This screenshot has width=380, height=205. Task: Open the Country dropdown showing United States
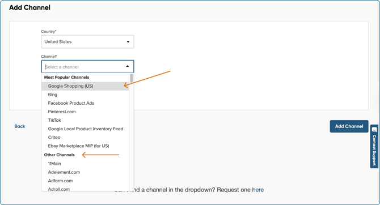87,42
